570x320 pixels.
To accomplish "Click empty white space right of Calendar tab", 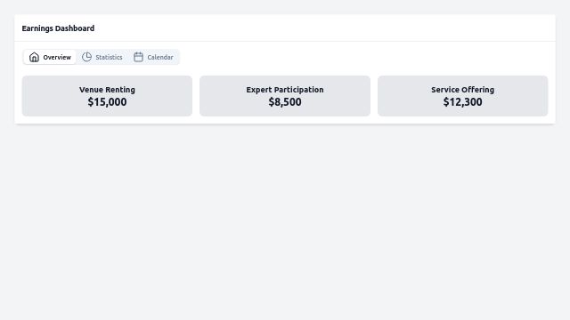I will [363, 57].
